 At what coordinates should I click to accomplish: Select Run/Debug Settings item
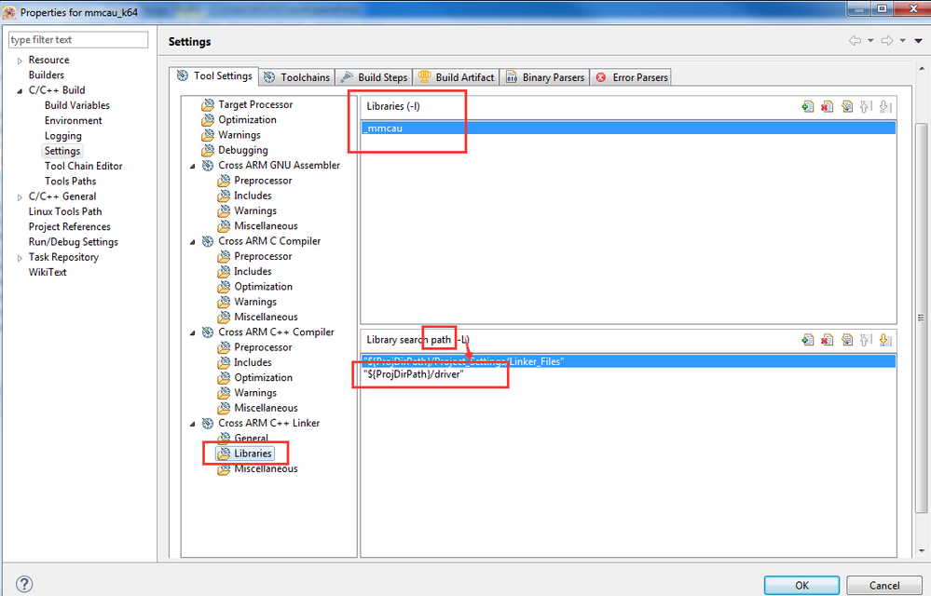pyautogui.click(x=73, y=242)
